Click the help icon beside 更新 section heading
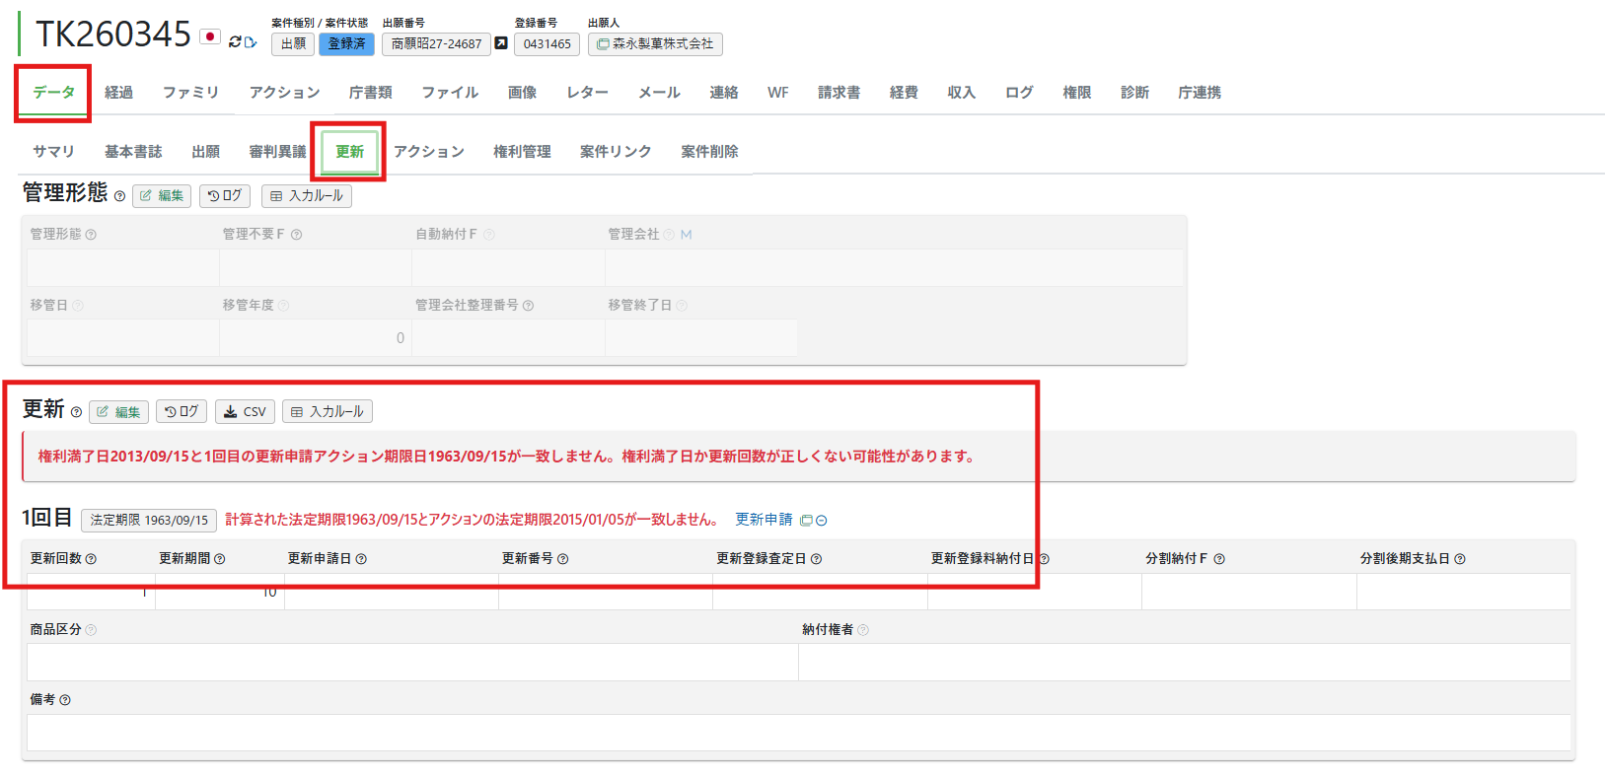The image size is (1605, 779). point(76,412)
